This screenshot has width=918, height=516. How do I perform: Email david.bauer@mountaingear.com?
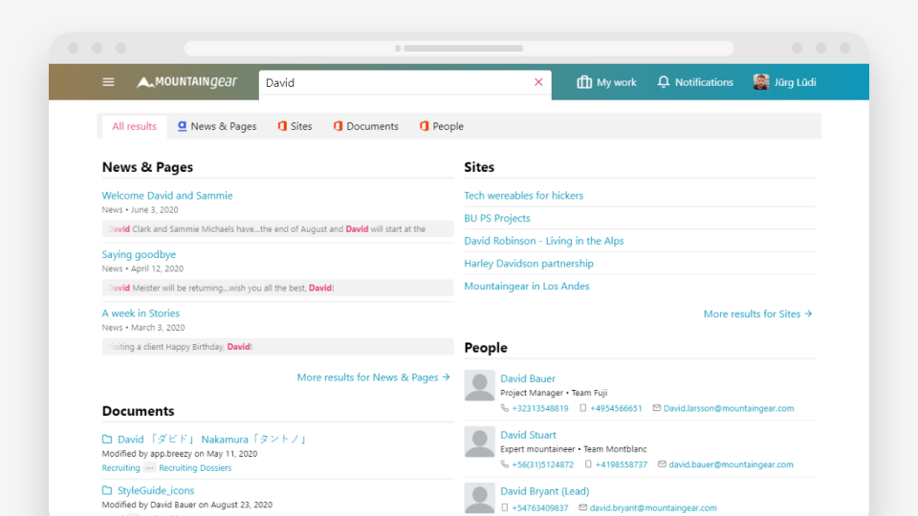[731, 464]
